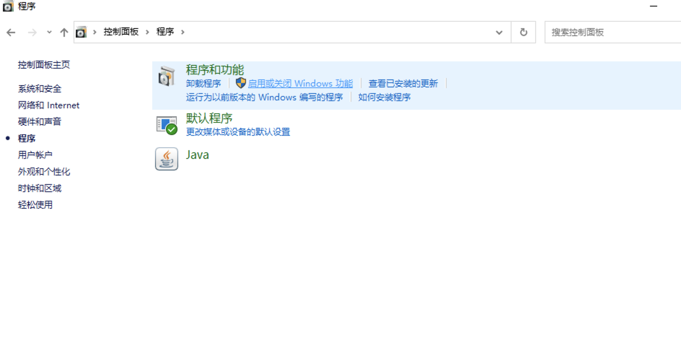Click the control panel icon in address bar
This screenshot has height=343, width=681.
tap(81, 32)
